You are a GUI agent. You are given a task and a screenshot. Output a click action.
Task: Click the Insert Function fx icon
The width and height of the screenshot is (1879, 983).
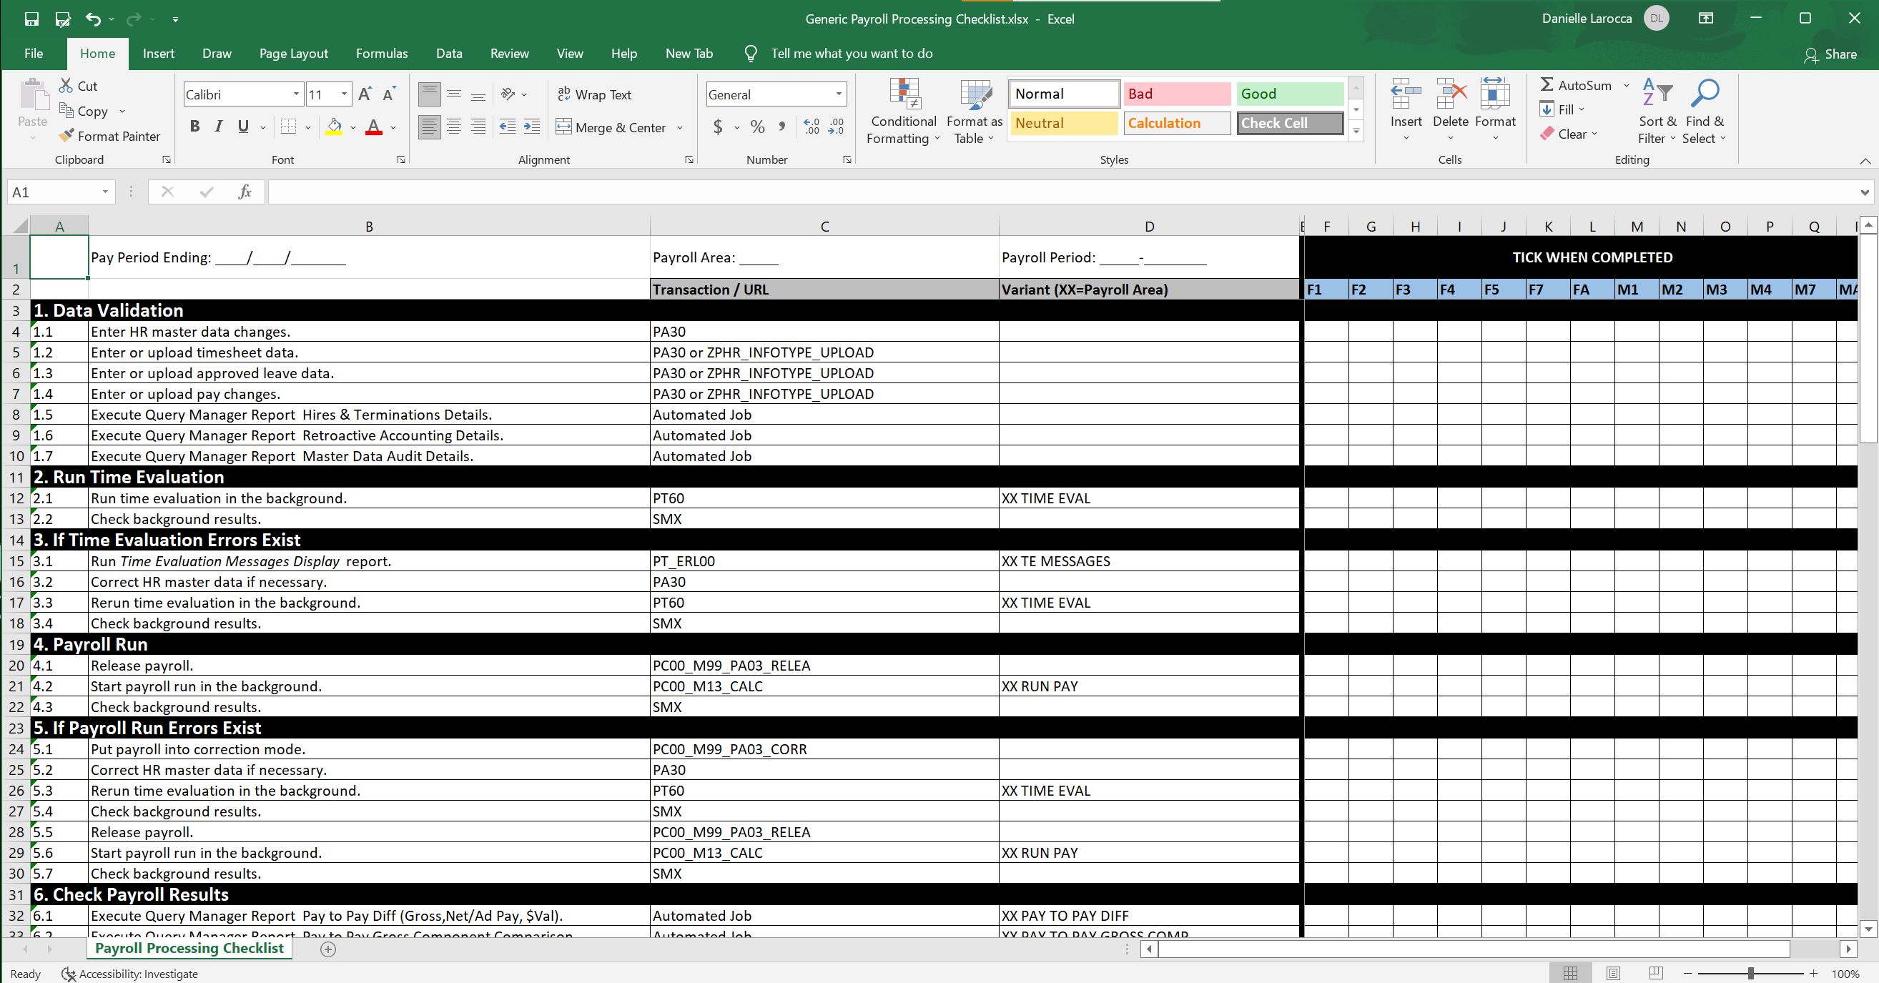pos(245,192)
